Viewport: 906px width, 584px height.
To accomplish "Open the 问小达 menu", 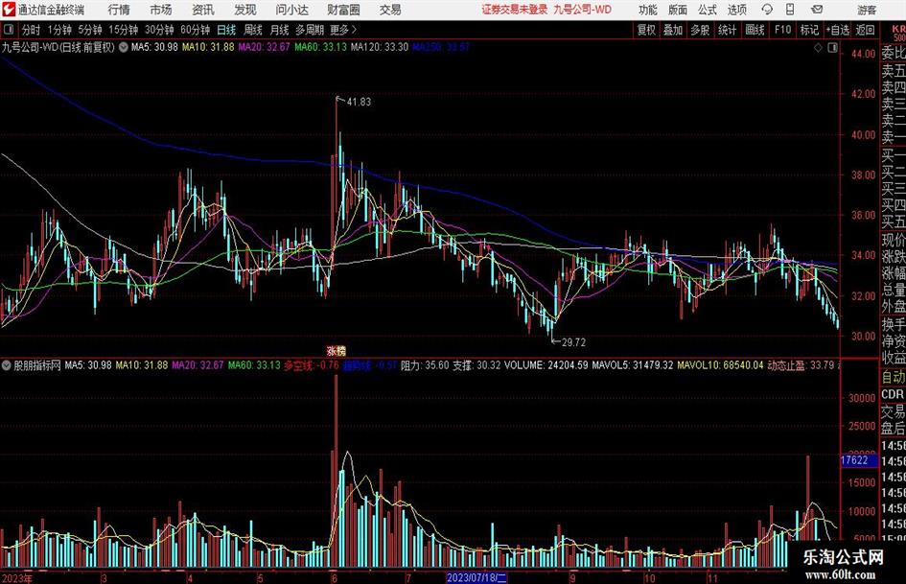I will 292,10.
